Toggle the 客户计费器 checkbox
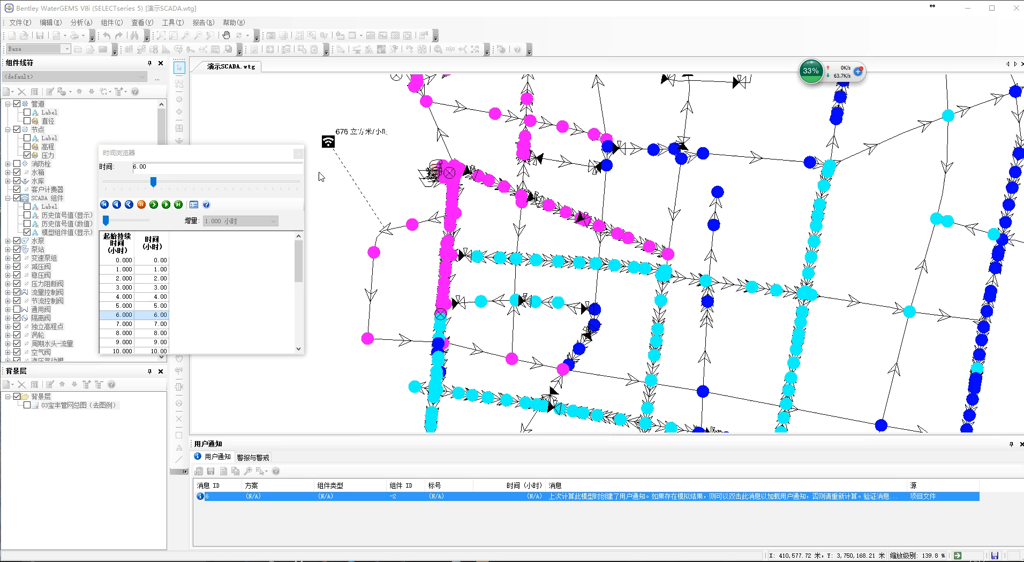The height and width of the screenshot is (562, 1024). pos(17,189)
